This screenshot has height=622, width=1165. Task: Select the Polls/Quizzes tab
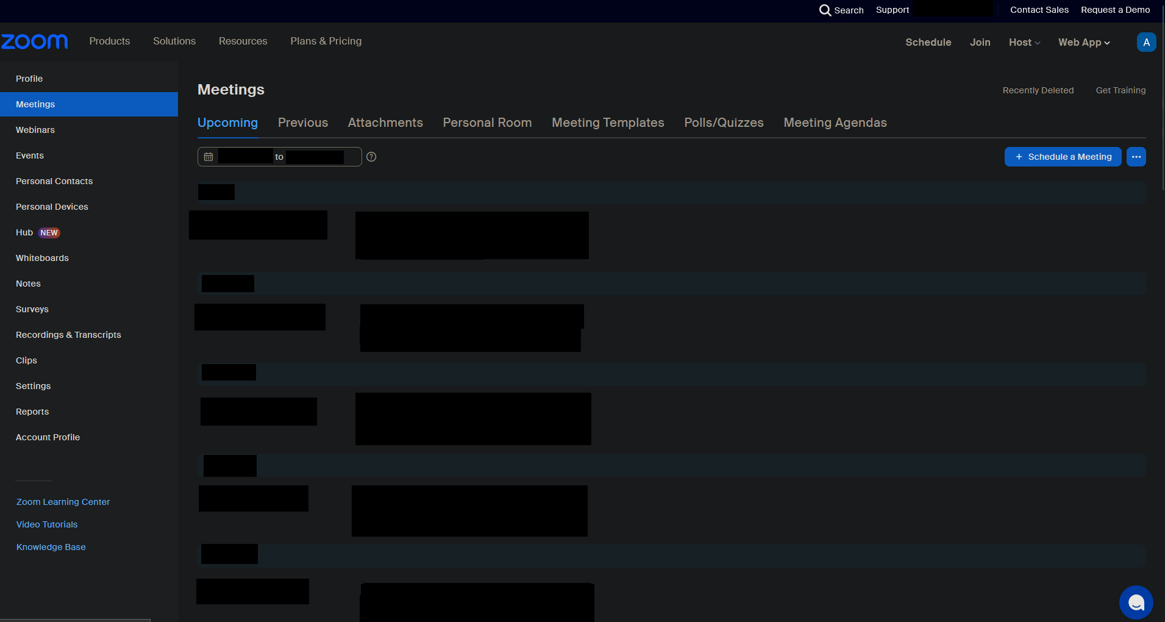click(724, 123)
